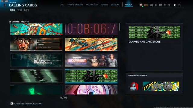The height and width of the screenshot is (108, 193).
Task: Select the Monster Energy card in grid
Action: coord(91,76)
